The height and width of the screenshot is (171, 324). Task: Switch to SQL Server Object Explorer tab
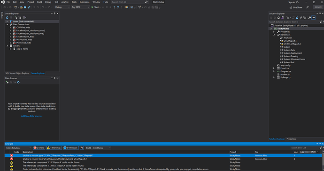17,73
